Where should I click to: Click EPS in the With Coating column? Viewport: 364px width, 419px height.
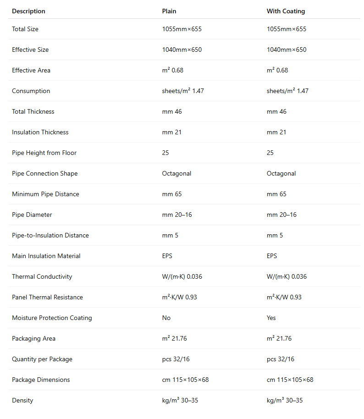tap(272, 256)
